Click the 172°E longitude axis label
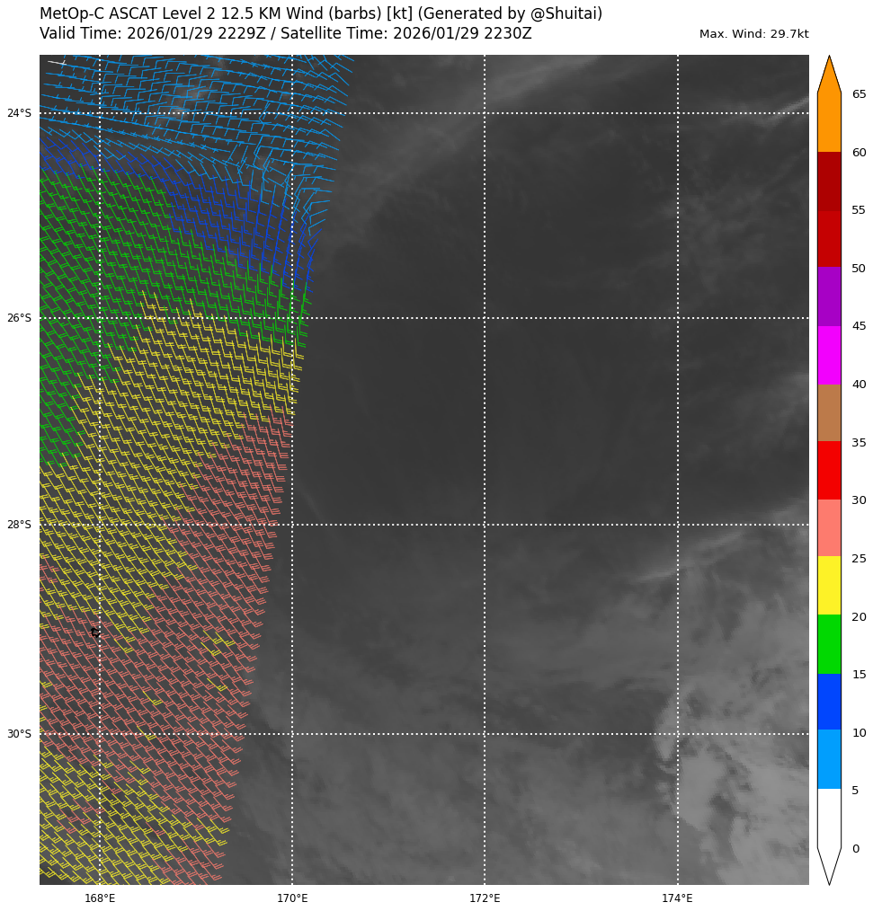The width and height of the screenshot is (873, 911). click(x=485, y=898)
